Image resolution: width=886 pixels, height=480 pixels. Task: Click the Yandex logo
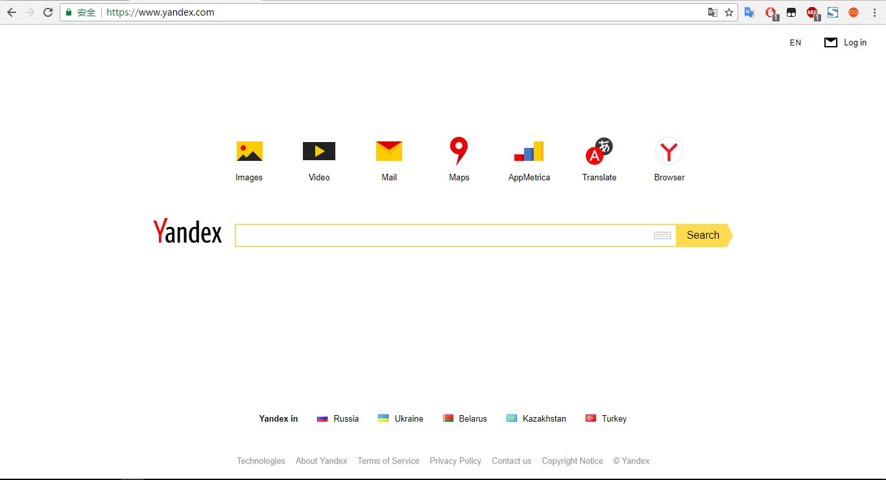[x=187, y=232]
